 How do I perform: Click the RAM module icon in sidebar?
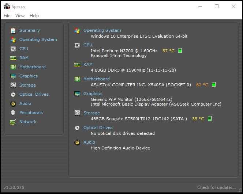tap(13, 58)
